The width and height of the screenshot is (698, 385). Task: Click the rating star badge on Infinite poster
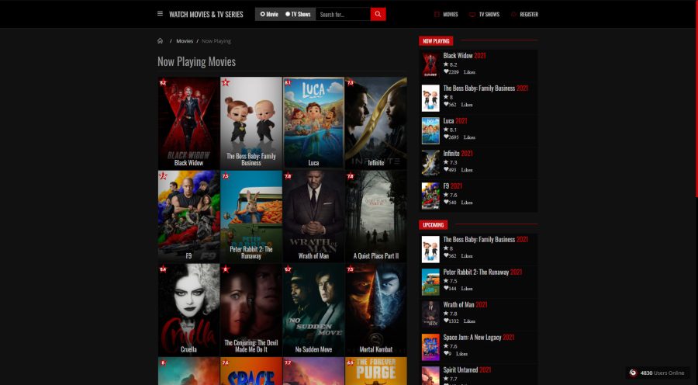tap(350, 82)
